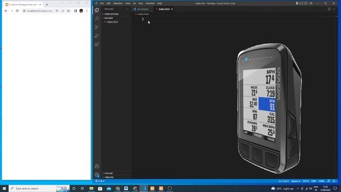This screenshot has width=341, height=192.
Task: Open Customize Layout in title bar
Action: pyautogui.click(x=311, y=3)
